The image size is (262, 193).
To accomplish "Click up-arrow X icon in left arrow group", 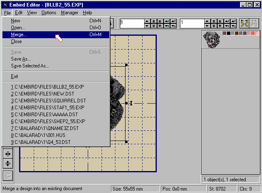I will click(173, 21).
